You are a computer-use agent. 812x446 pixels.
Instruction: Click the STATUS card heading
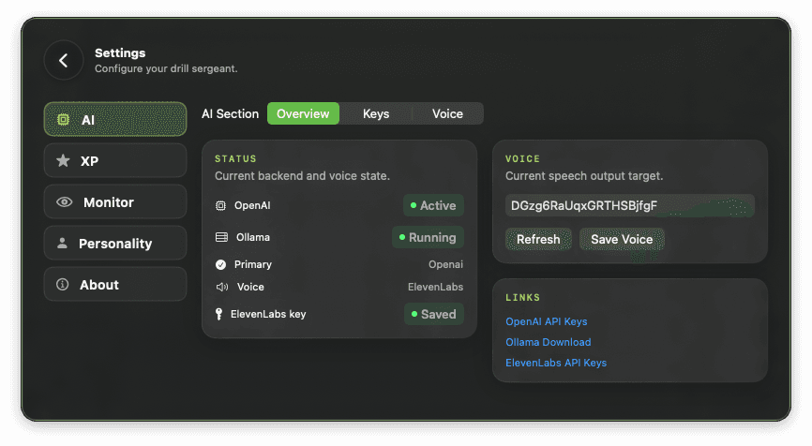coord(235,159)
